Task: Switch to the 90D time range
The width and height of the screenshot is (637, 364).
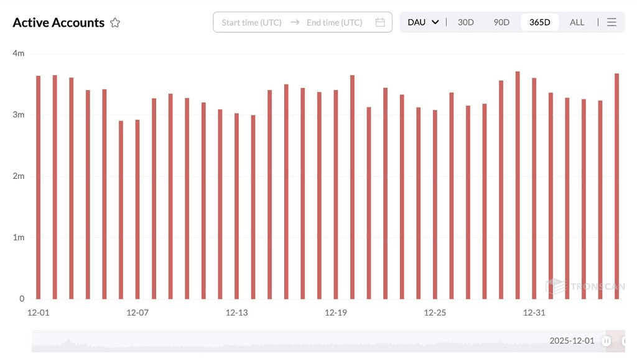Action: (x=501, y=22)
